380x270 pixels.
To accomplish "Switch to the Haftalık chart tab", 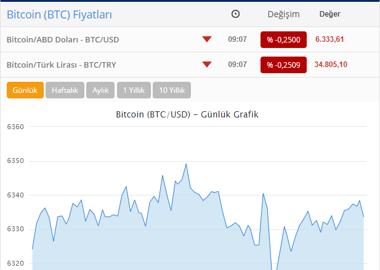I will [65, 90].
